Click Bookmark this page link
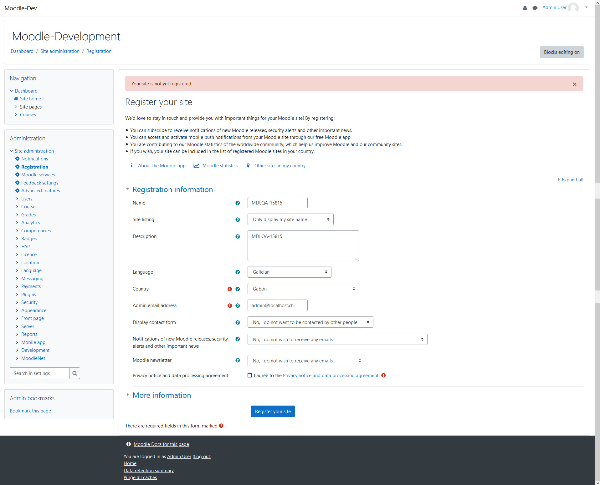600x485 pixels. coord(30,411)
